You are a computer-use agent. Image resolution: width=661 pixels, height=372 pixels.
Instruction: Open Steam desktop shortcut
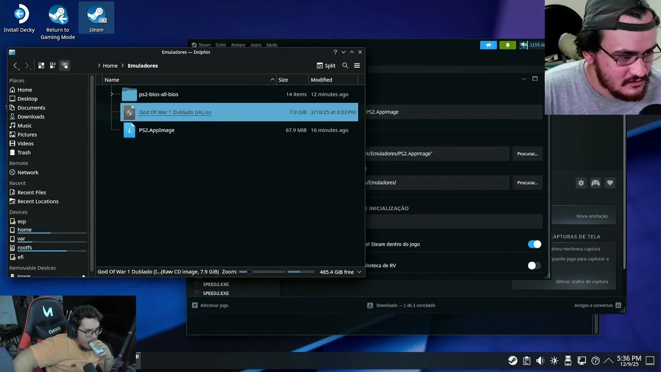click(x=97, y=19)
